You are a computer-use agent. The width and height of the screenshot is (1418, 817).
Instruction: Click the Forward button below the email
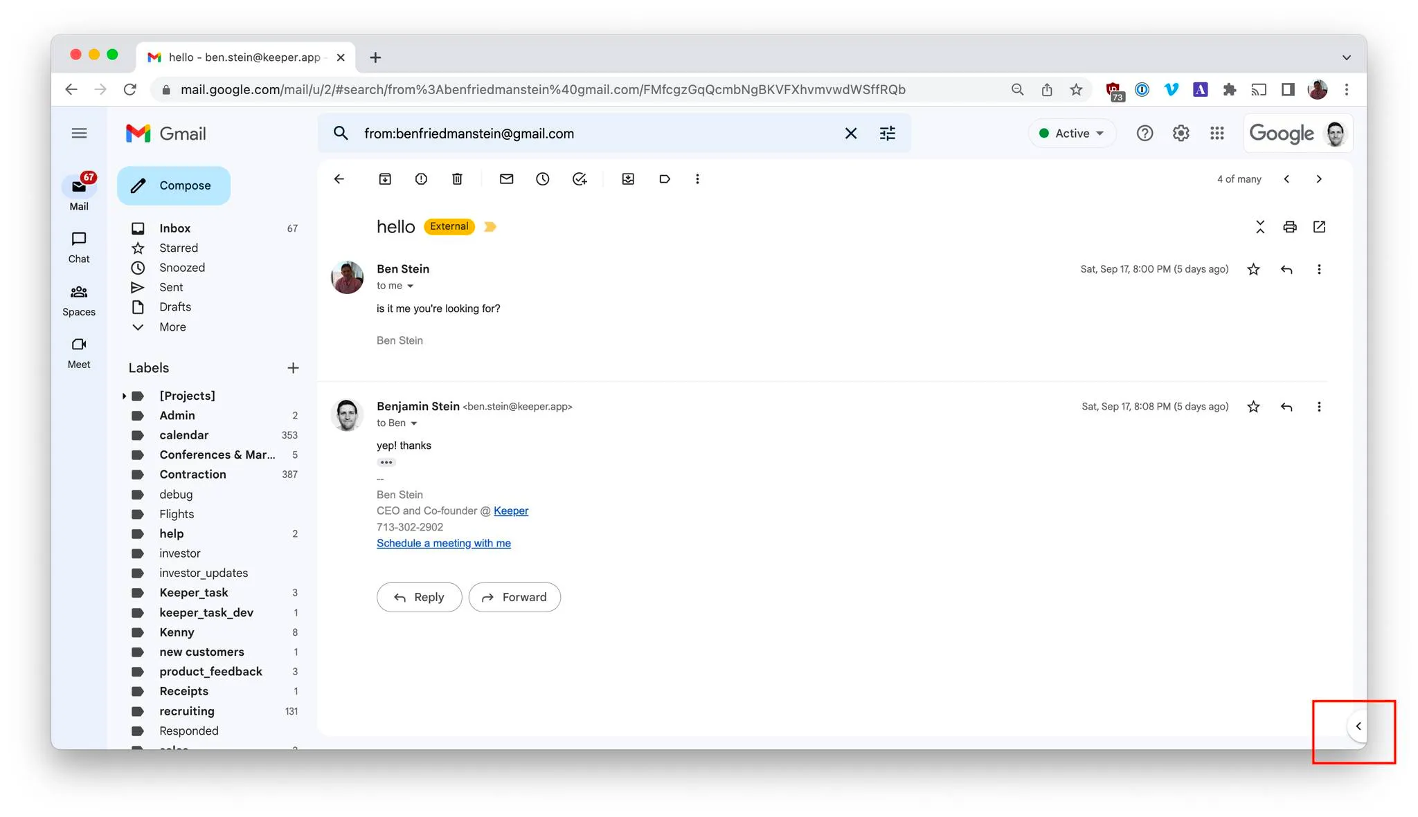pyautogui.click(x=514, y=597)
